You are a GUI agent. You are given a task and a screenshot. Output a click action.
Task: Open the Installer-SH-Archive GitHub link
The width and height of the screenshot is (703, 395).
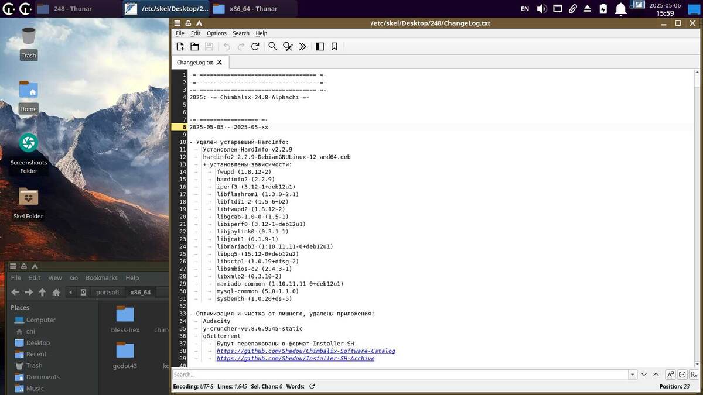[x=295, y=359]
